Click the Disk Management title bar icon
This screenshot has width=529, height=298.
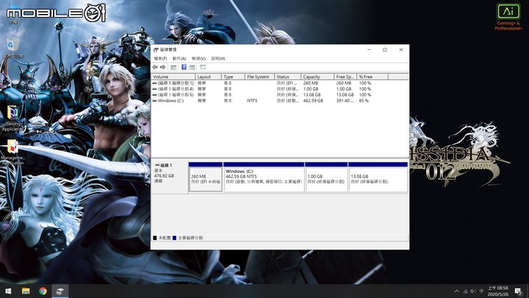pos(156,50)
